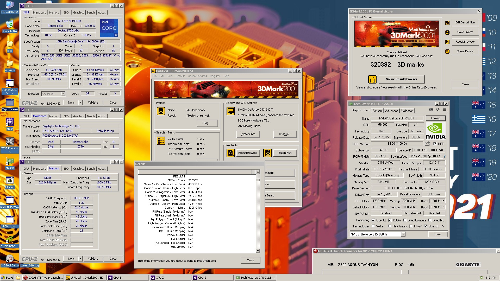Open nvidiaInspector desktop icon
The width and height of the screenshot is (500, 281).
pyautogui.click(x=10, y=241)
